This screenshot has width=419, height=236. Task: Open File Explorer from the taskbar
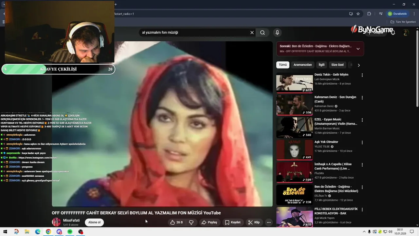coord(27,232)
